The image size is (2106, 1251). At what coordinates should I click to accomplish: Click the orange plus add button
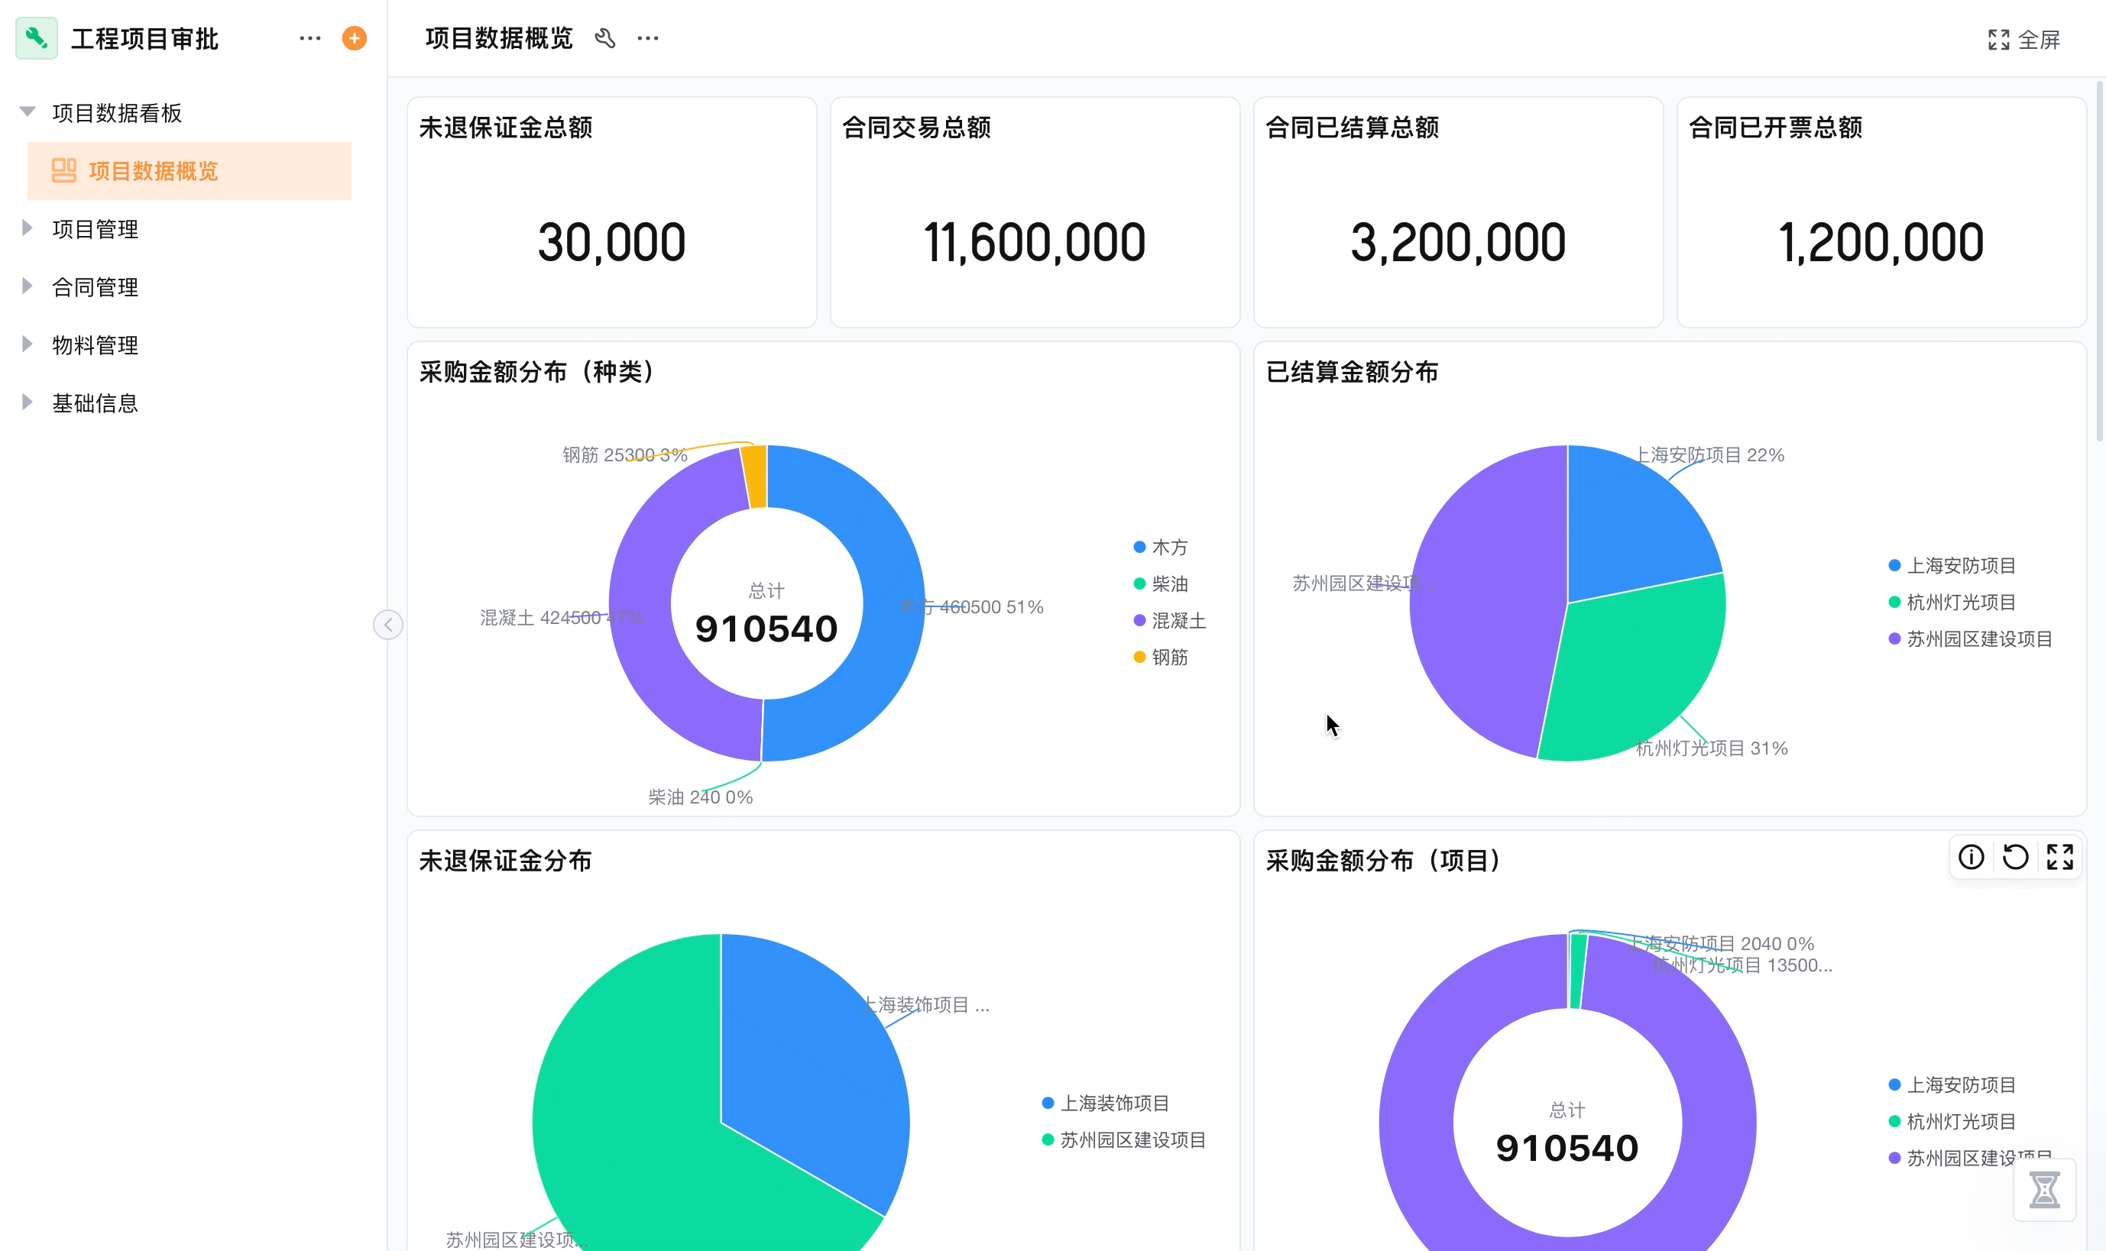coord(355,39)
